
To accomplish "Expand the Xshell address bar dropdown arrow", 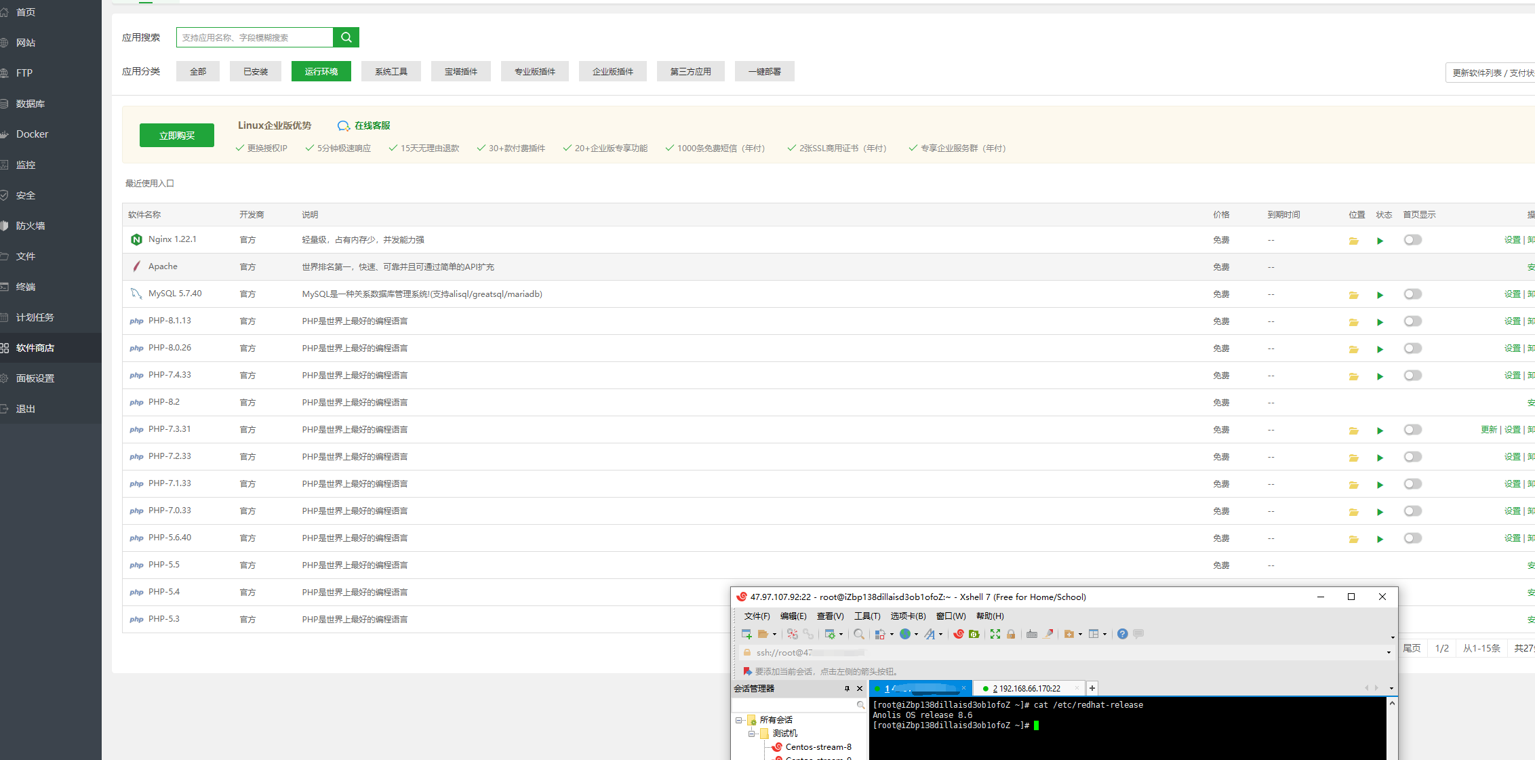I will point(1389,653).
